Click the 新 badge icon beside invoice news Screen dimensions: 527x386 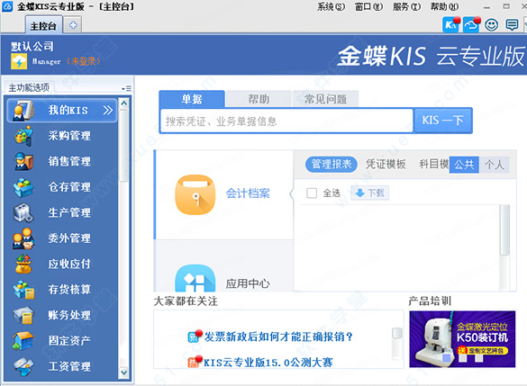click(195, 336)
